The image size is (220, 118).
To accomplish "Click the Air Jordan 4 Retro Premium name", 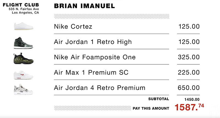I will point(100,88).
